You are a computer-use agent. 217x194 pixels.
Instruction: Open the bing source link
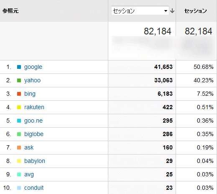[30, 94]
